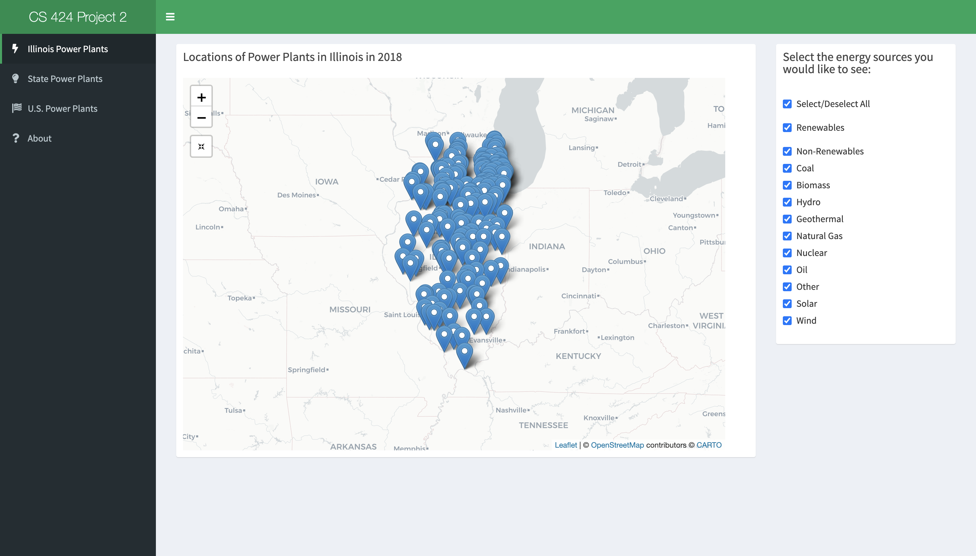976x556 pixels.
Task: Toggle the hamburger sidebar menu icon
Action: click(170, 17)
